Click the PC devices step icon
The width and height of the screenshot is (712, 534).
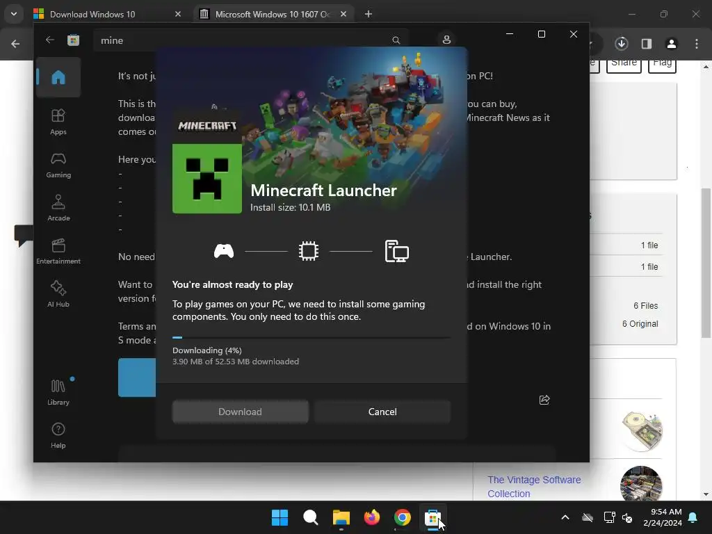[x=397, y=251]
